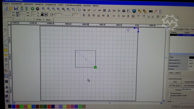
Task: Switch to the Ausgabe tab
Action: pyautogui.click(x=180, y=29)
